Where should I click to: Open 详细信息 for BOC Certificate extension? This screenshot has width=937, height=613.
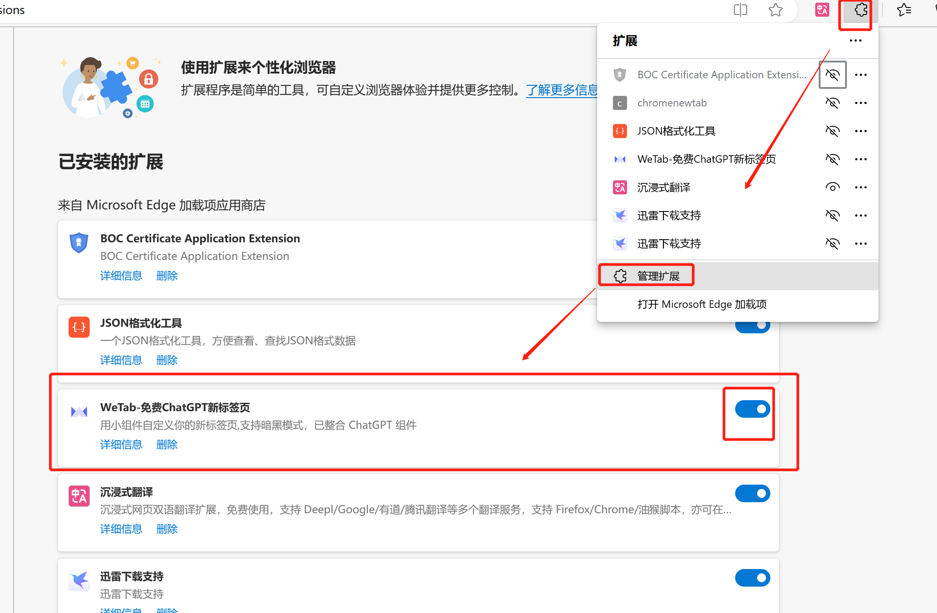(x=121, y=276)
